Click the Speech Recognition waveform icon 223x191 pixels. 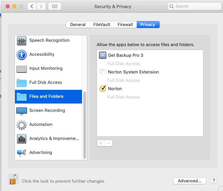(x=22, y=41)
